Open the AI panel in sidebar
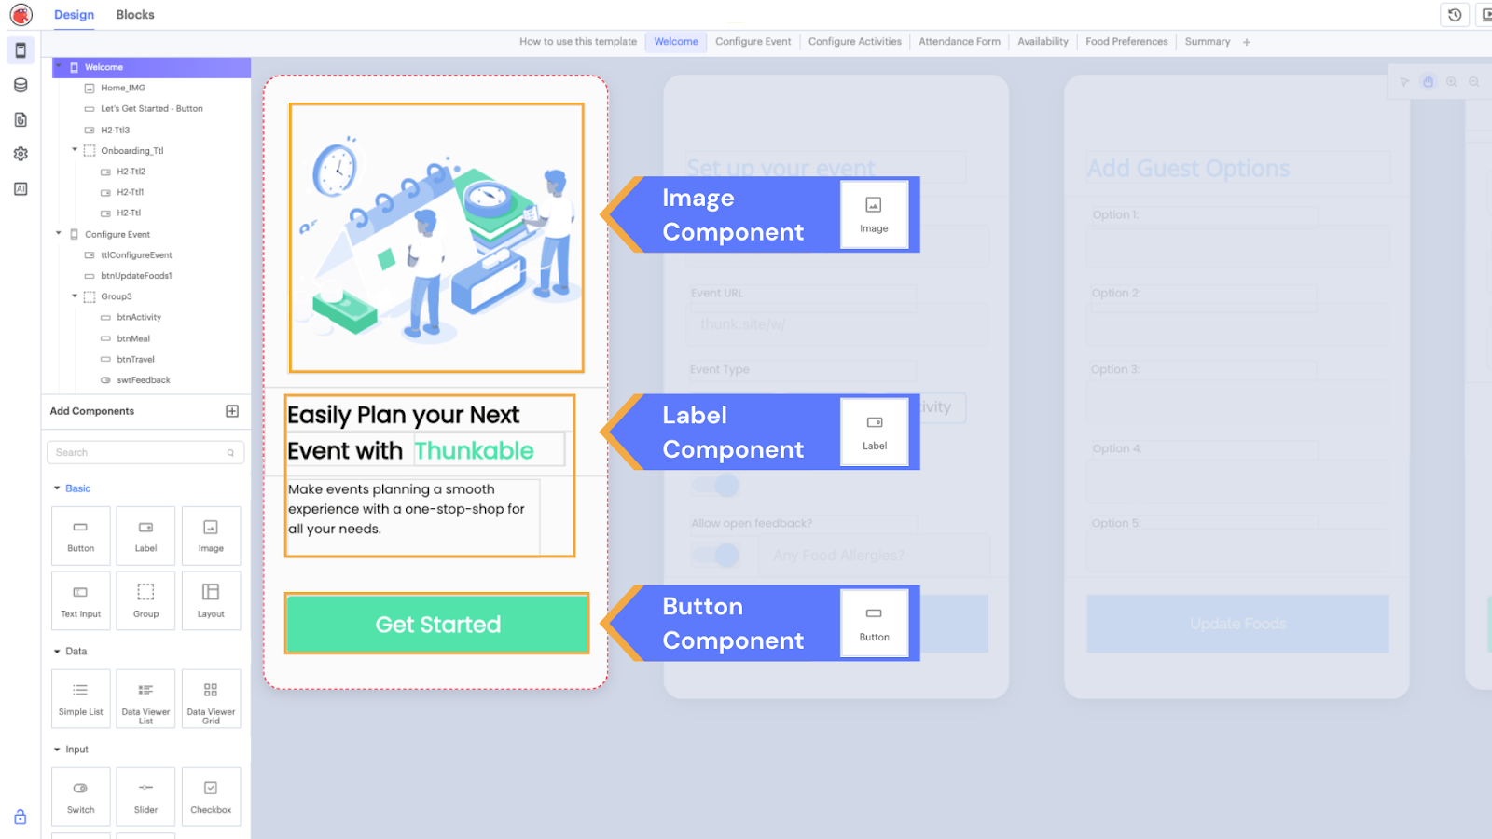Image resolution: width=1492 pixels, height=839 pixels. pyautogui.click(x=21, y=188)
